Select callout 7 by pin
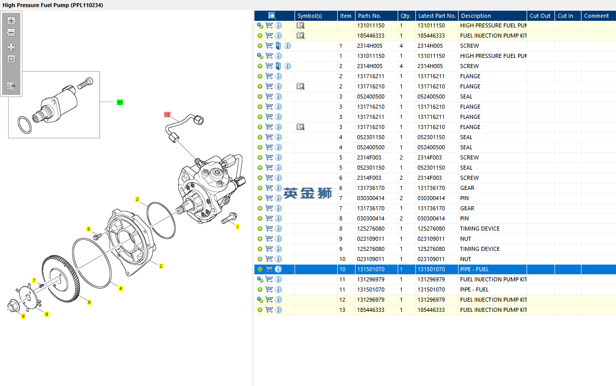 click(x=34, y=280)
